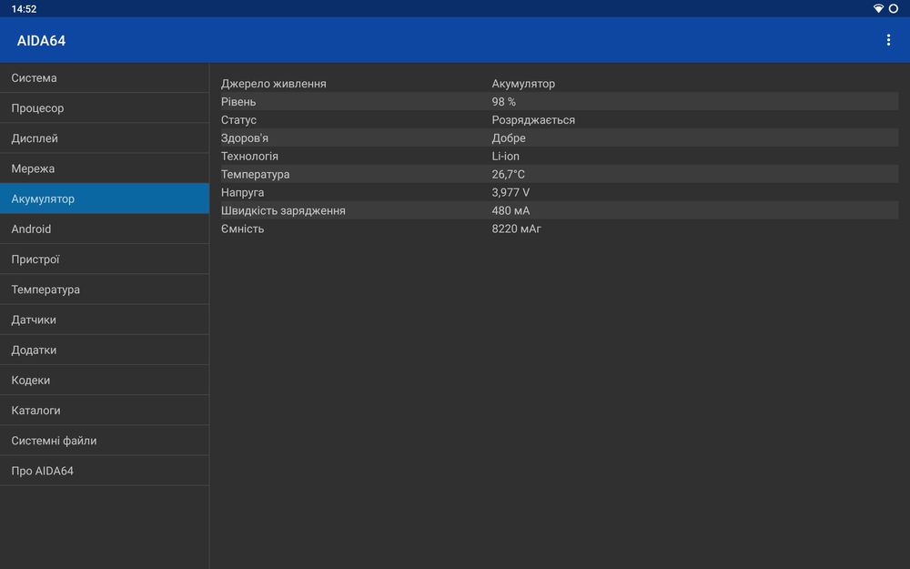Select Кодеки in the sidebar

(105, 380)
